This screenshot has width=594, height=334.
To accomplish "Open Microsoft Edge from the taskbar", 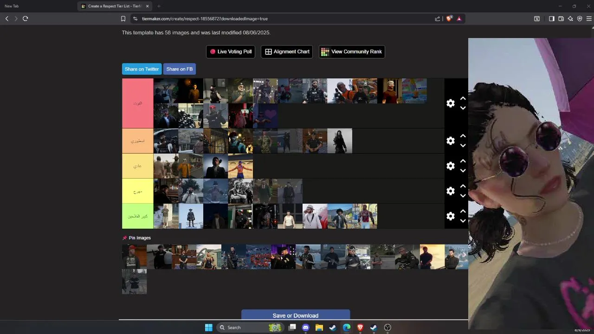I will tap(347, 328).
